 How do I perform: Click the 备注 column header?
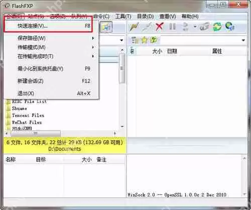tap(101, 160)
